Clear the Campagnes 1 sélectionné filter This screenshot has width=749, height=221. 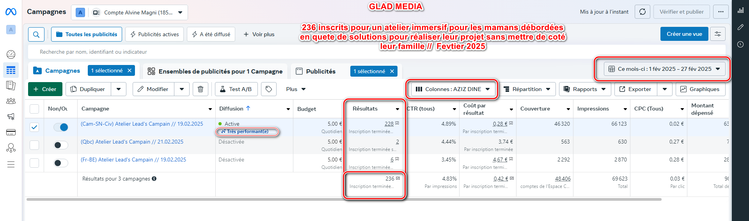(x=130, y=70)
